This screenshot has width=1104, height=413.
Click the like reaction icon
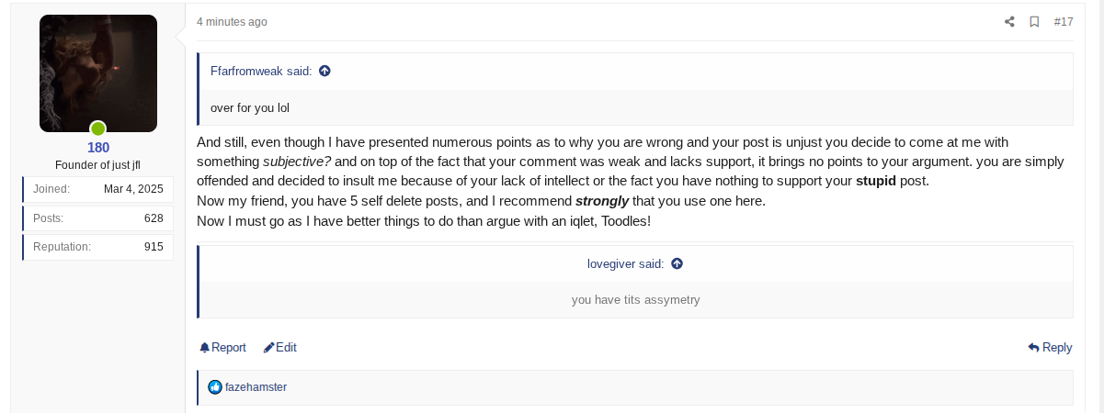click(215, 387)
